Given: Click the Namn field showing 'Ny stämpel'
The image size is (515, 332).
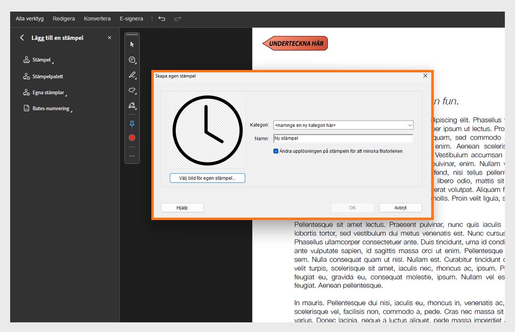Looking at the screenshot, I should pos(343,138).
